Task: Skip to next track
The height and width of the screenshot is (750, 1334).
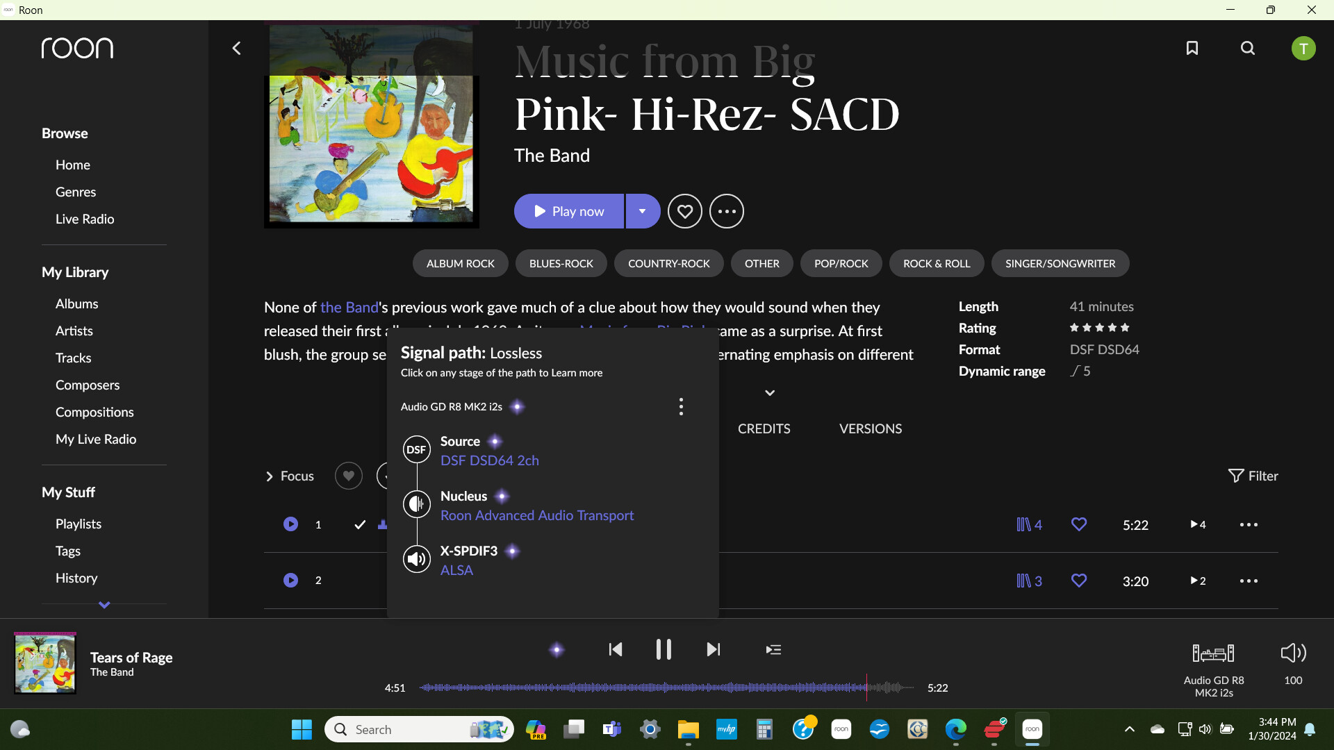Action: pyautogui.click(x=714, y=649)
